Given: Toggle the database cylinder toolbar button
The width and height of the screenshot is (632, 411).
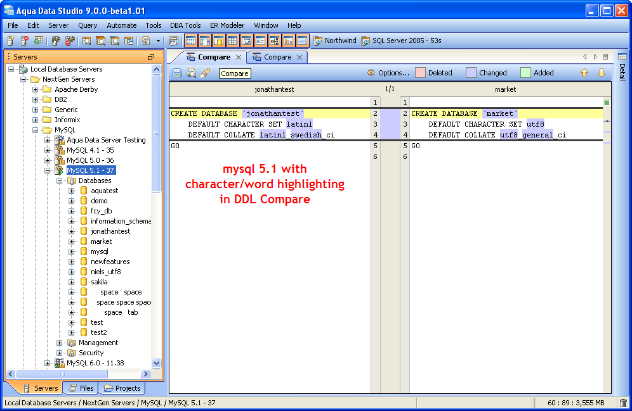Looking at the screenshot, I should [x=218, y=41].
